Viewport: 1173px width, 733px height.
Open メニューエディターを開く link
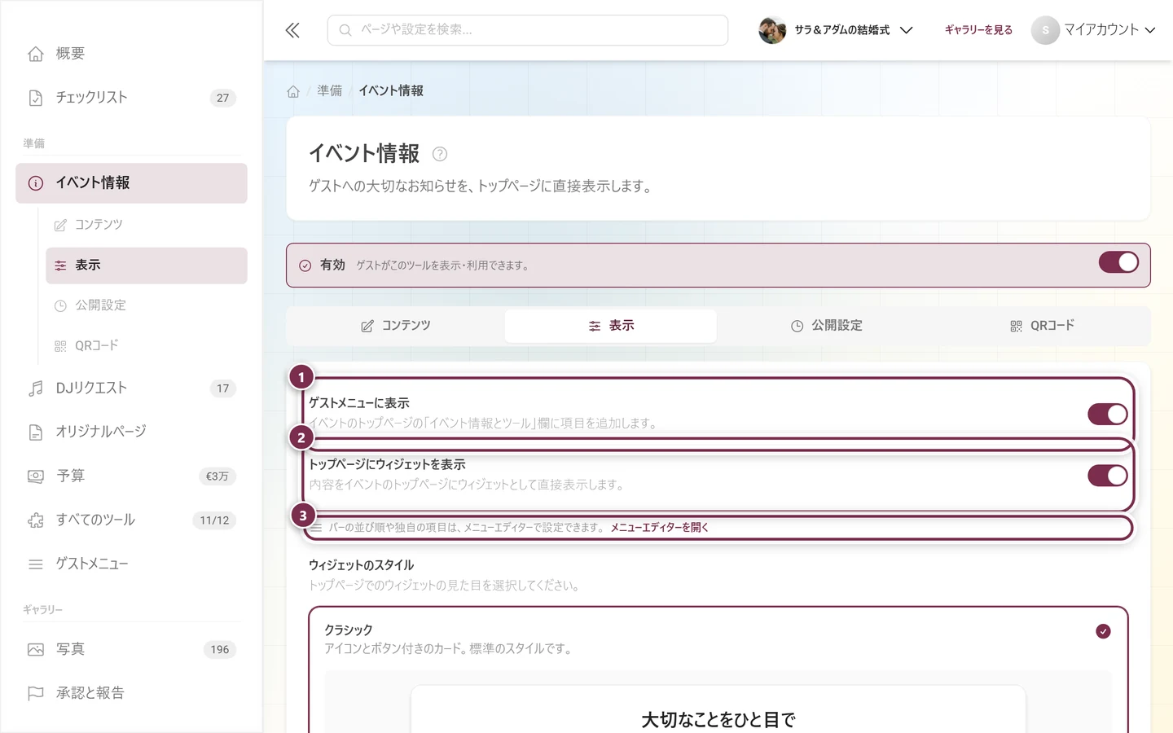click(660, 528)
